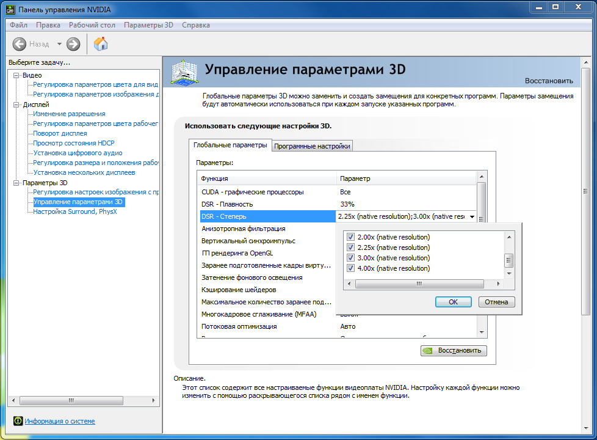Viewport: 597px width, 440px height.
Task: Go back with the Назад arrow icon
Action: [x=19, y=44]
